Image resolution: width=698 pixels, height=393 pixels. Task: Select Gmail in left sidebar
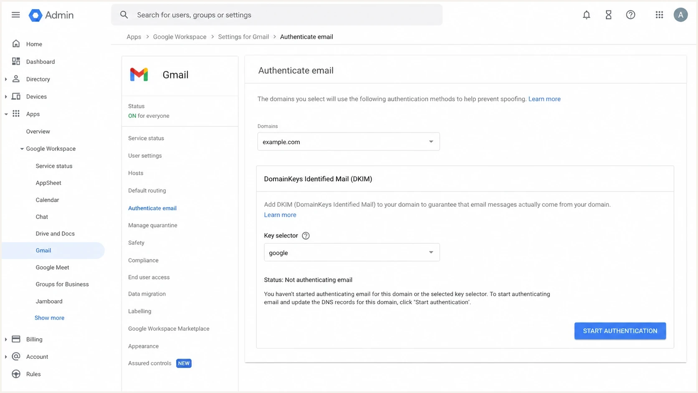point(53,251)
